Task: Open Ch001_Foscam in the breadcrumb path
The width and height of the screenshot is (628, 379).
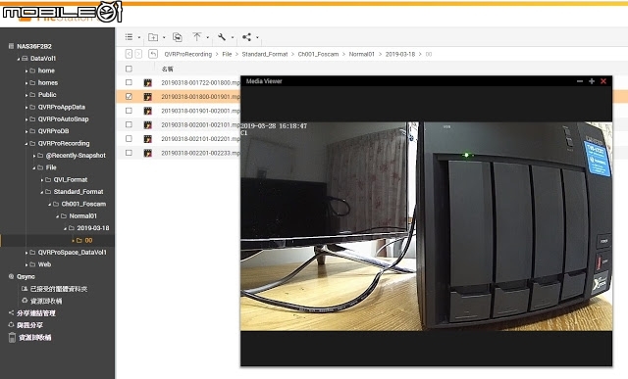Action: pyautogui.click(x=318, y=54)
